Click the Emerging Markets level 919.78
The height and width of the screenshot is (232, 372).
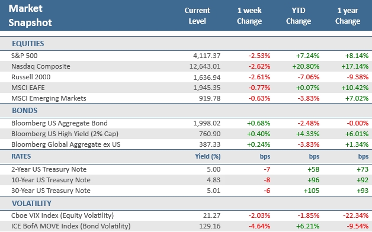tap(210, 98)
